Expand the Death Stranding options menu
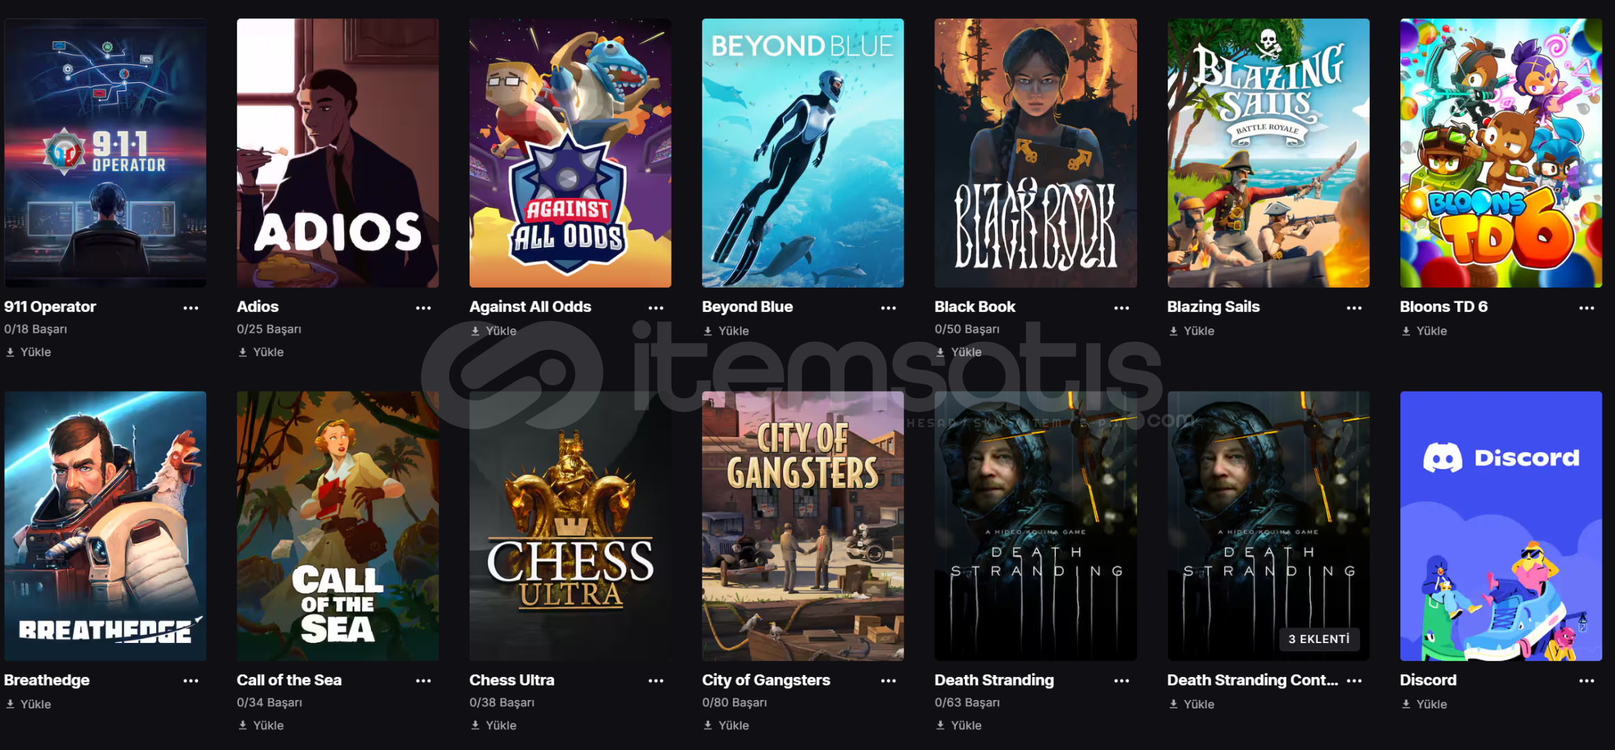This screenshot has width=1615, height=750. click(1122, 681)
